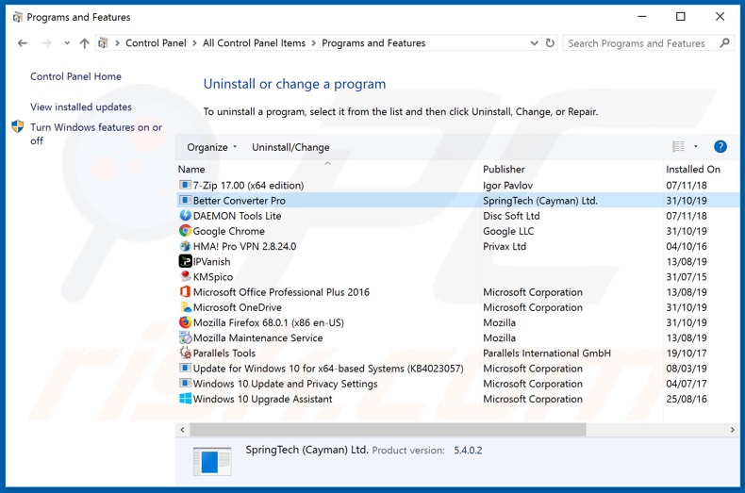The height and width of the screenshot is (493, 745).
Task: Click the Microsoft Office icon
Action: point(185,291)
